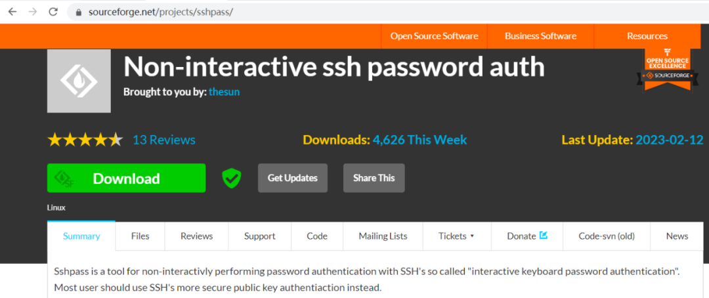Click the Share This button
The image size is (709, 298).
click(374, 178)
